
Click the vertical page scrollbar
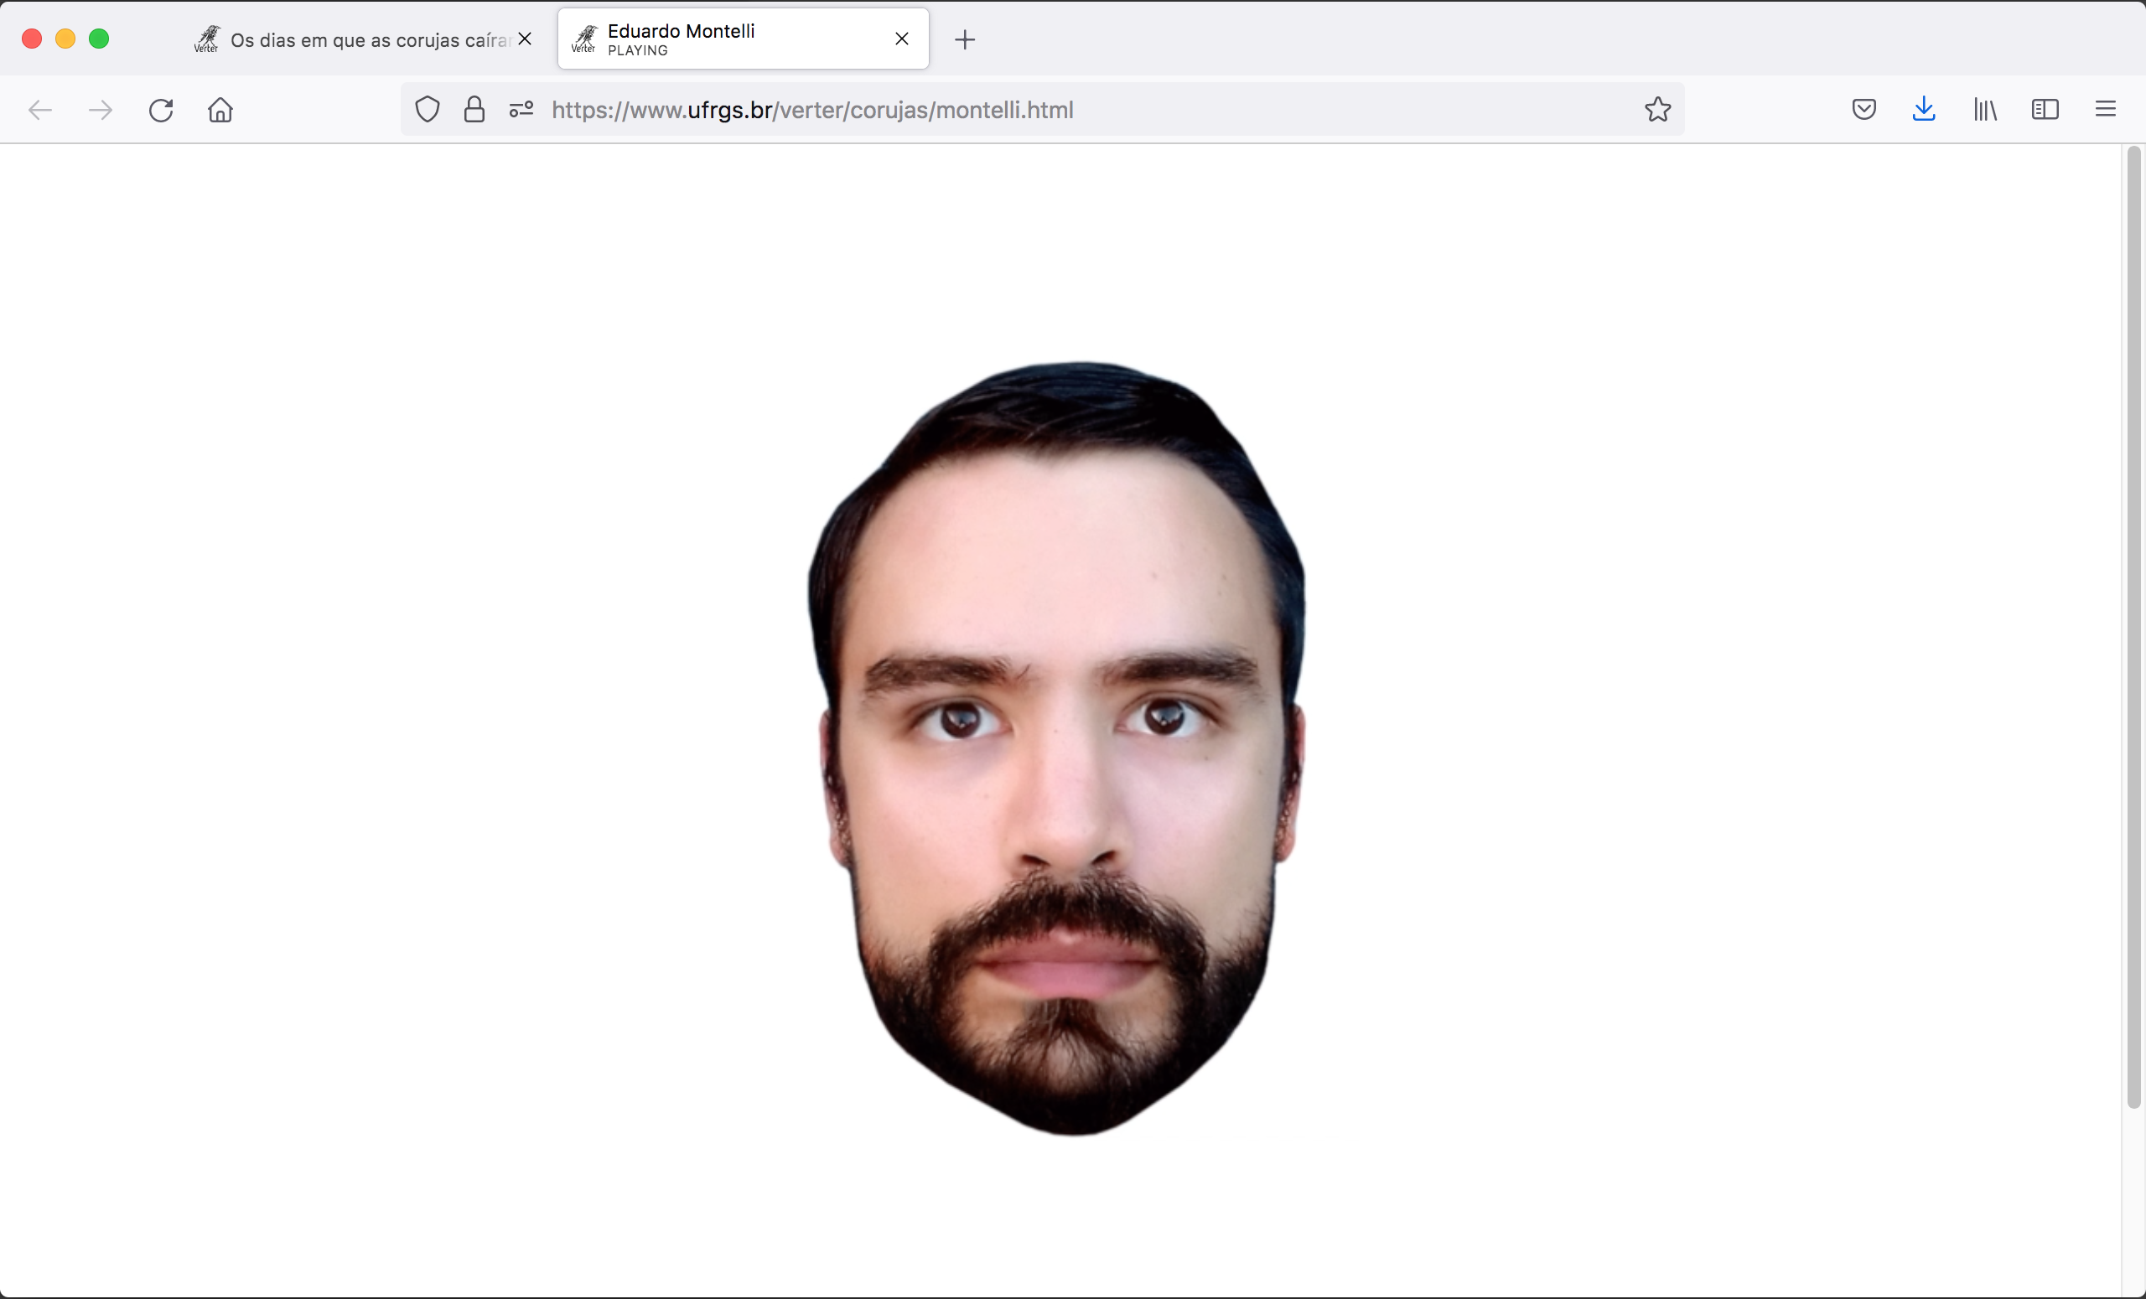[2133, 627]
